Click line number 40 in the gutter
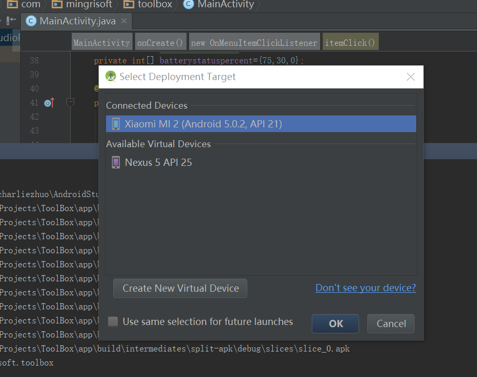The height and width of the screenshot is (377, 477). click(34, 88)
